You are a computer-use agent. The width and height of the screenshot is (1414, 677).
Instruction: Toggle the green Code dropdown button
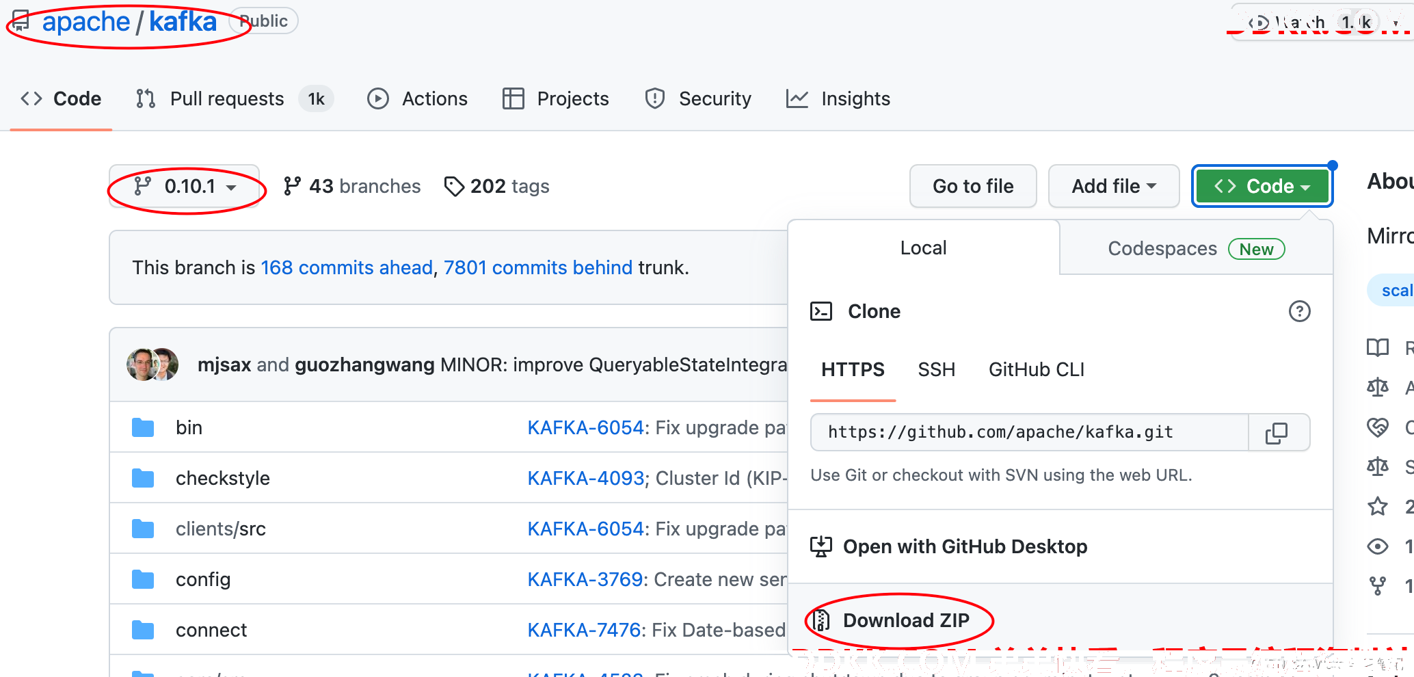(x=1262, y=186)
